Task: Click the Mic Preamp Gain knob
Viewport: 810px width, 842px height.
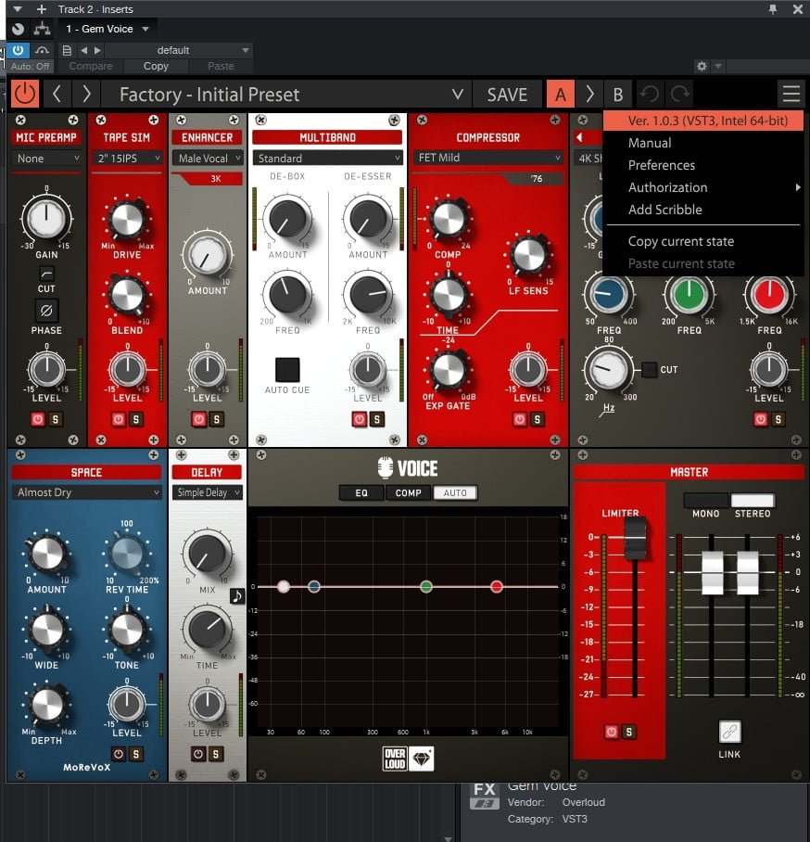Action: pyautogui.click(x=46, y=219)
